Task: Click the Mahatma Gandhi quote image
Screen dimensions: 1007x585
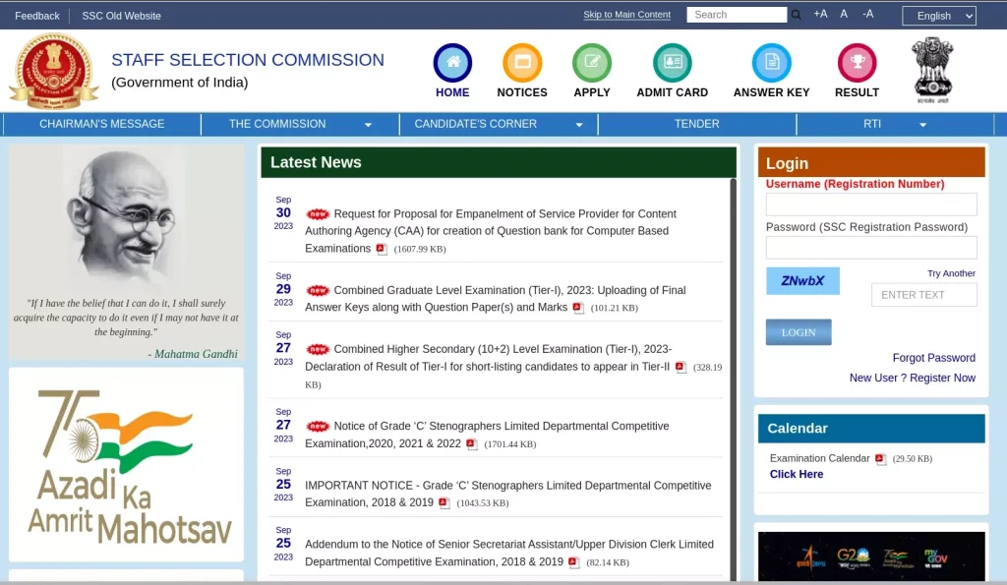Action: pyautogui.click(x=127, y=252)
